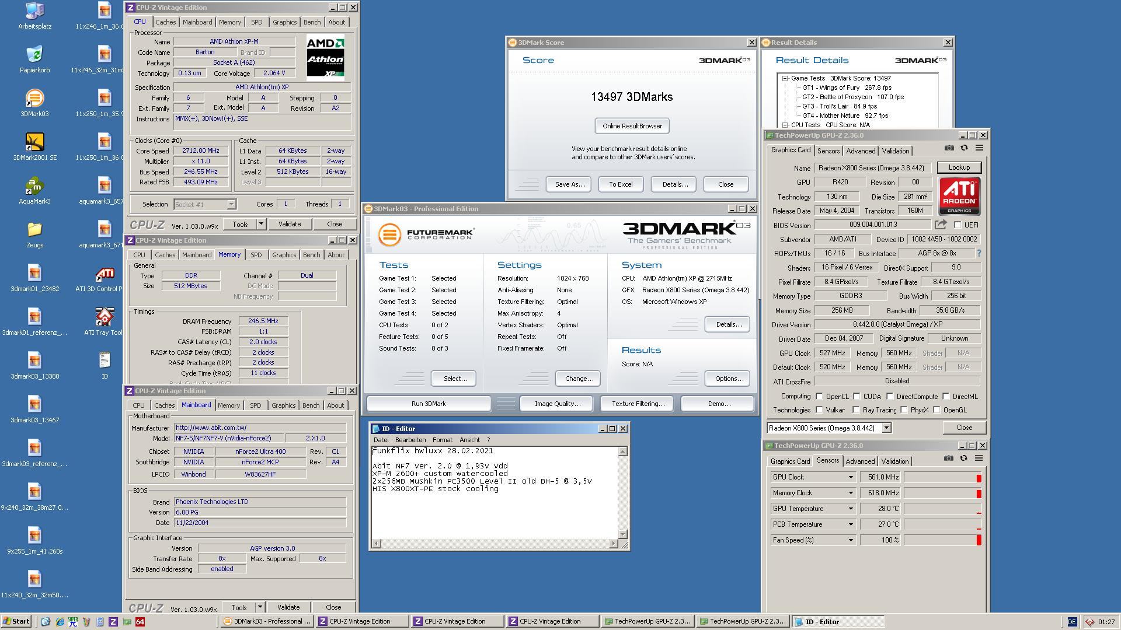The height and width of the screenshot is (630, 1121).
Task: Open the Bearbeiten menu in ID Editor
Action: coord(410,440)
